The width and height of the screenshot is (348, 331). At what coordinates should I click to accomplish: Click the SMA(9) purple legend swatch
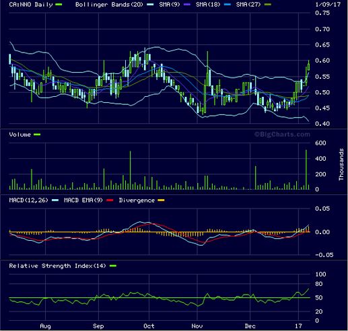pos(187,5)
